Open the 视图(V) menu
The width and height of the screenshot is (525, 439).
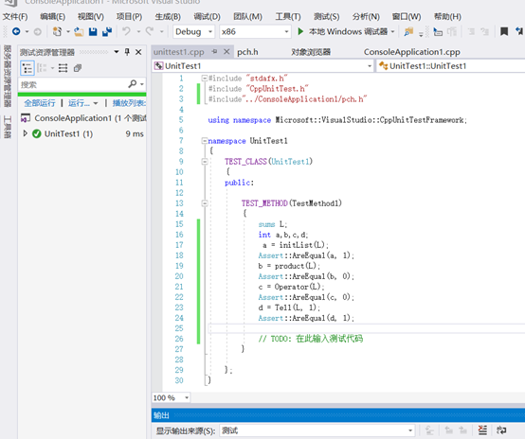click(91, 16)
